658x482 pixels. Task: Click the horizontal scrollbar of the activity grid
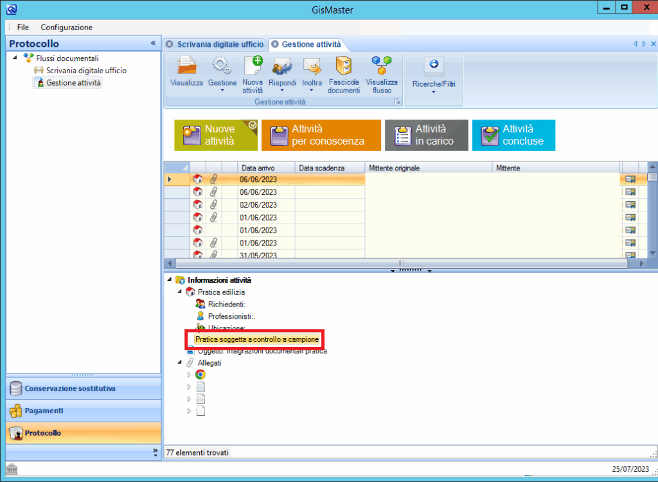click(401, 263)
